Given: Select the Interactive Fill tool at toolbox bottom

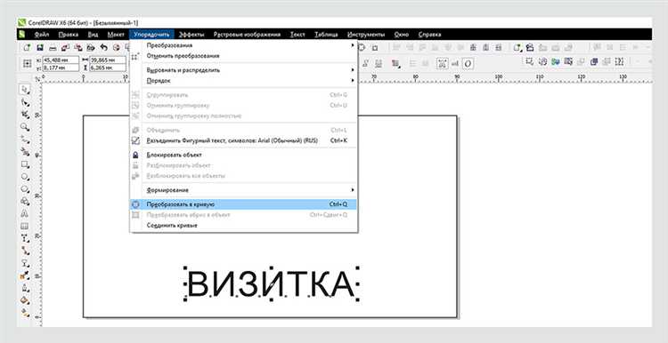Looking at the screenshot, I should coord(25,313).
